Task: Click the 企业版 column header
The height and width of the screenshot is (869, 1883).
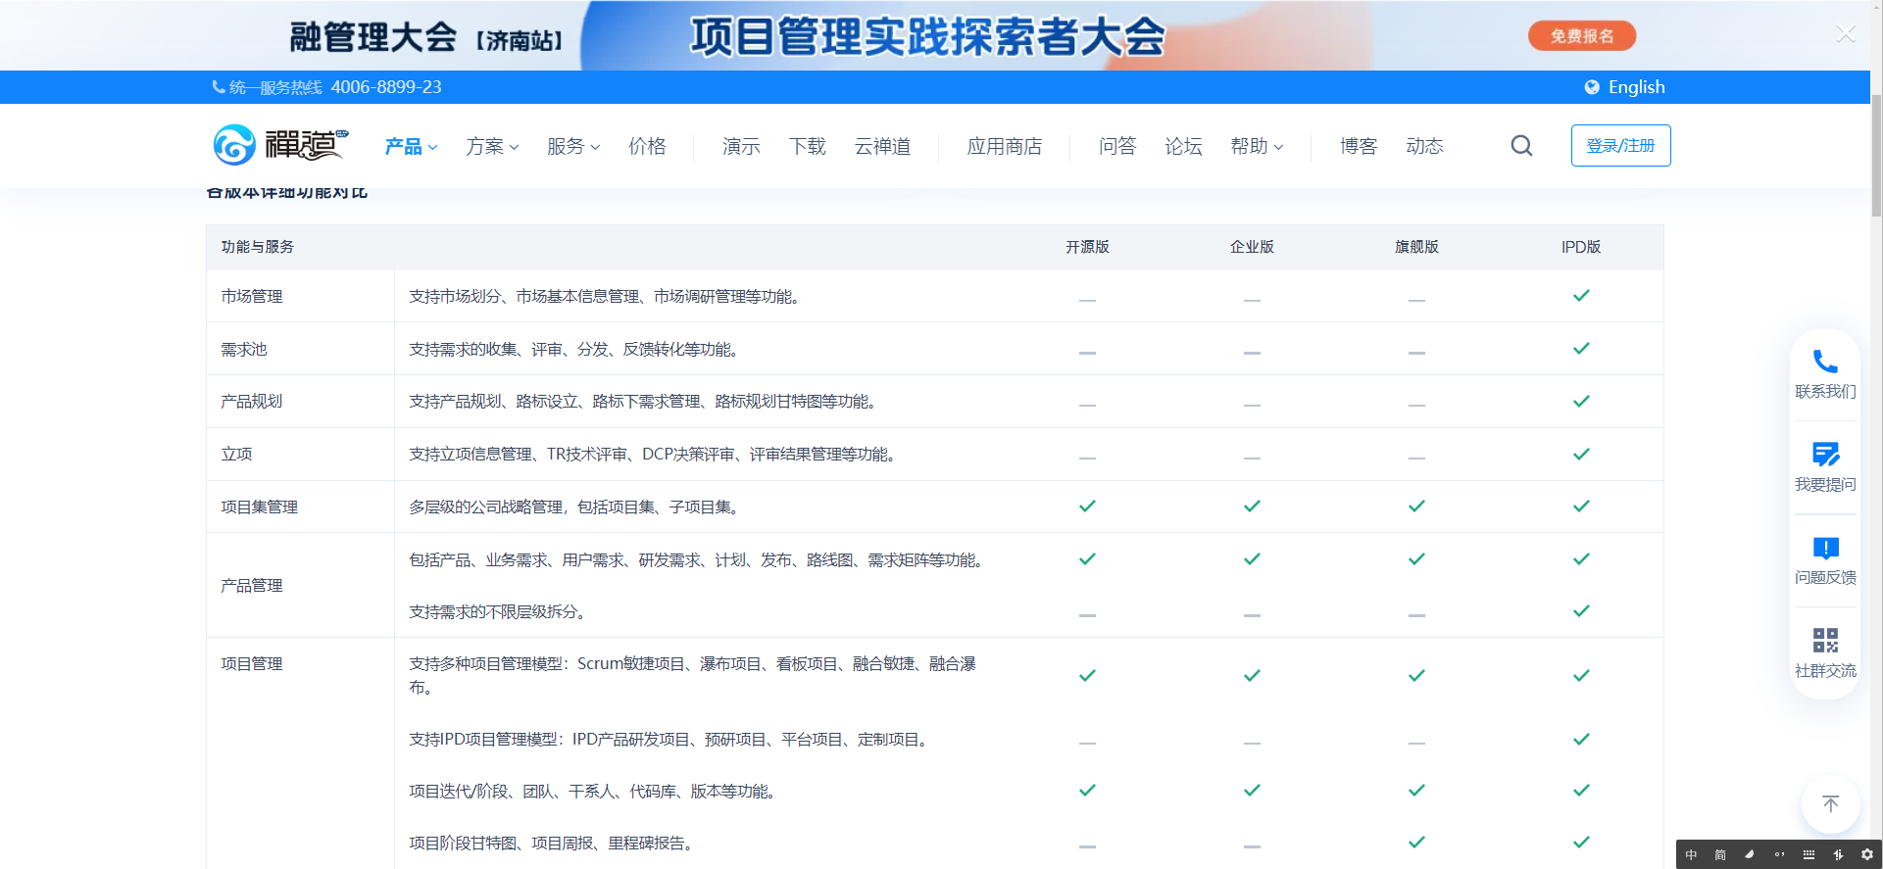Action: 1252,247
